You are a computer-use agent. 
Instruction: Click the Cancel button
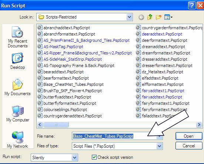click(x=189, y=145)
